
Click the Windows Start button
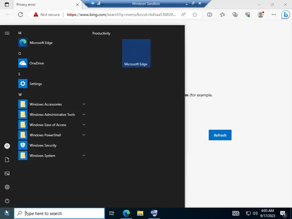pos(7,213)
